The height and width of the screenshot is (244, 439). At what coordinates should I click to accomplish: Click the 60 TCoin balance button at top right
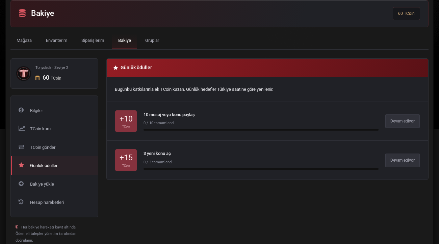pos(406,13)
